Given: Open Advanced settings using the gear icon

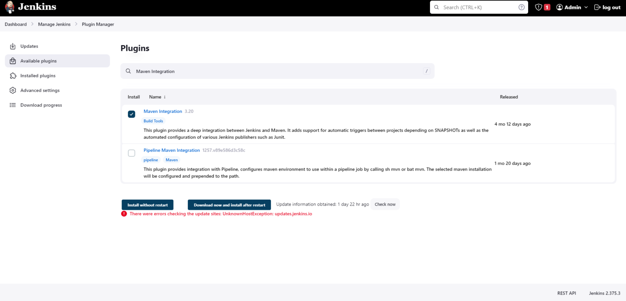Looking at the screenshot, I should [x=13, y=90].
